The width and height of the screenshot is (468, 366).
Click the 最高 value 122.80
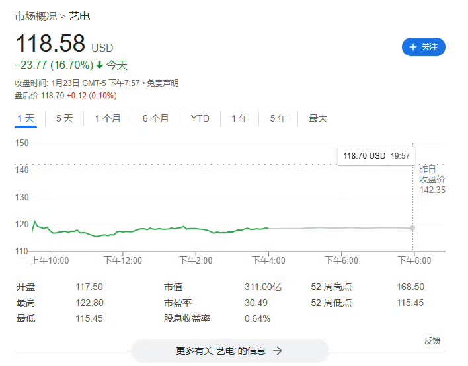click(x=89, y=303)
